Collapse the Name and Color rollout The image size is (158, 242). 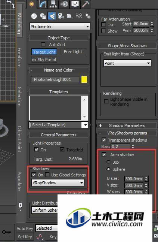pyautogui.click(x=59, y=70)
